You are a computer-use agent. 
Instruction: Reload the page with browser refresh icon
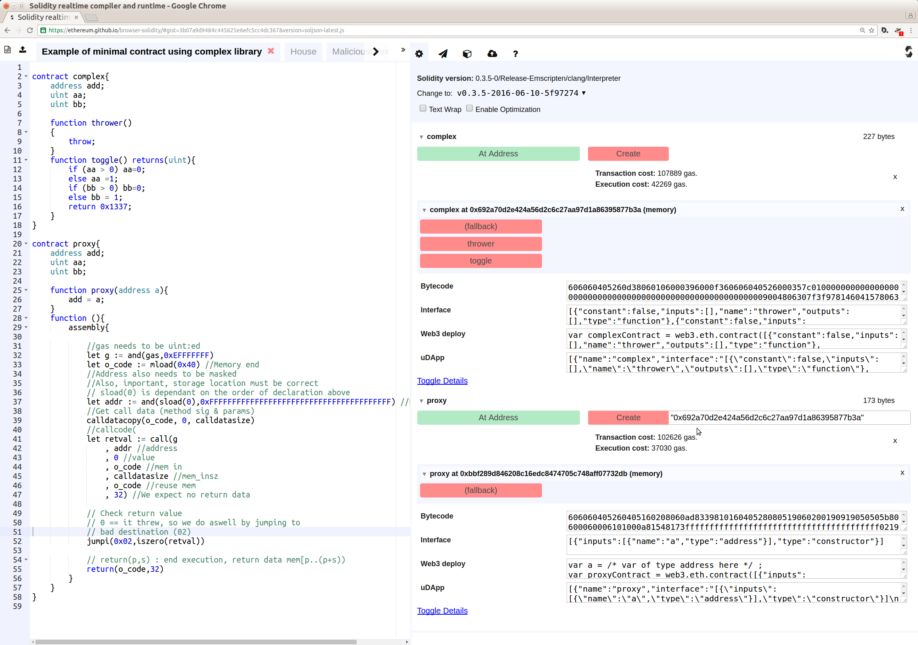coord(30,30)
